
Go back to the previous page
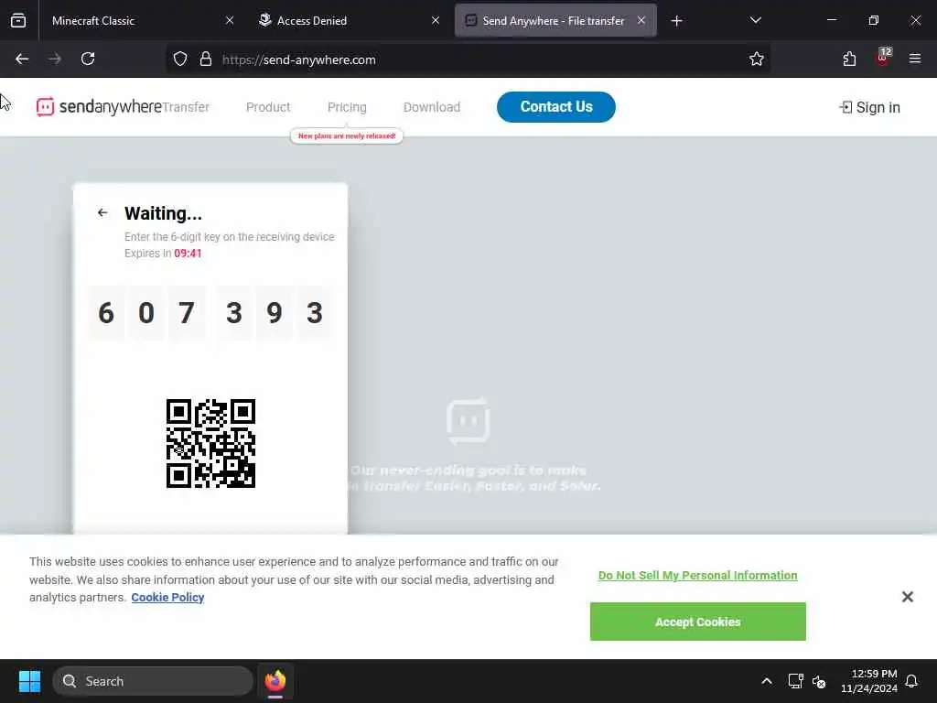tap(22, 59)
